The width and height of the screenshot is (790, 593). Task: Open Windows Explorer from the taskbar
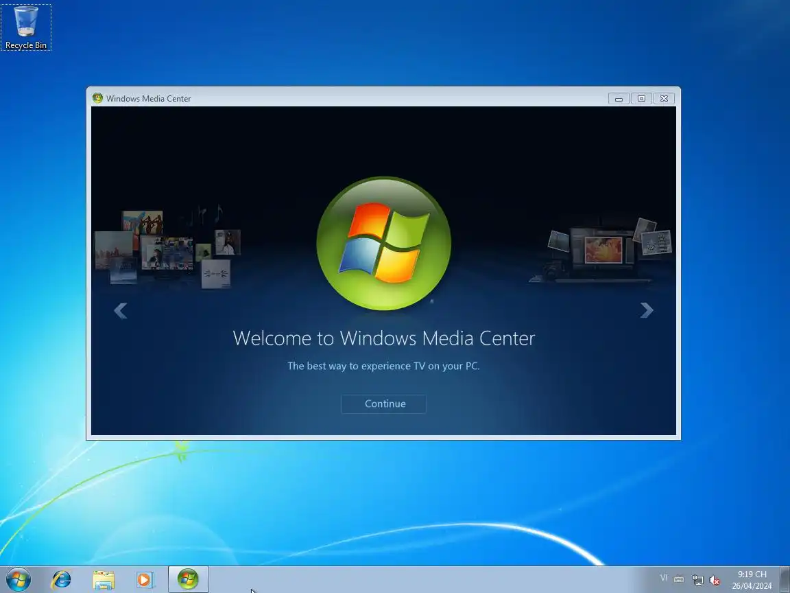click(x=104, y=580)
